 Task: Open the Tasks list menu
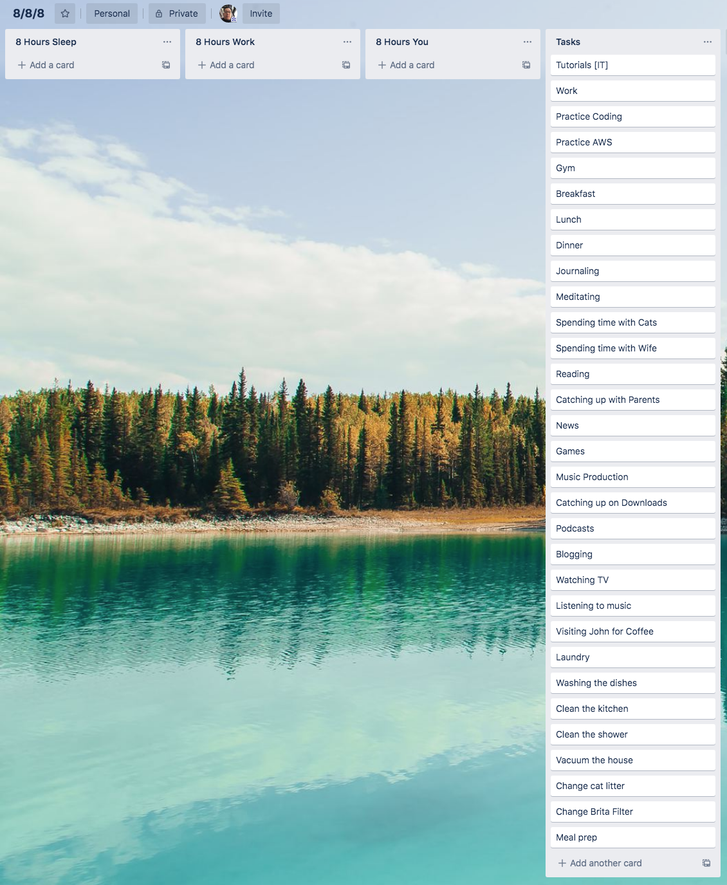pos(708,42)
